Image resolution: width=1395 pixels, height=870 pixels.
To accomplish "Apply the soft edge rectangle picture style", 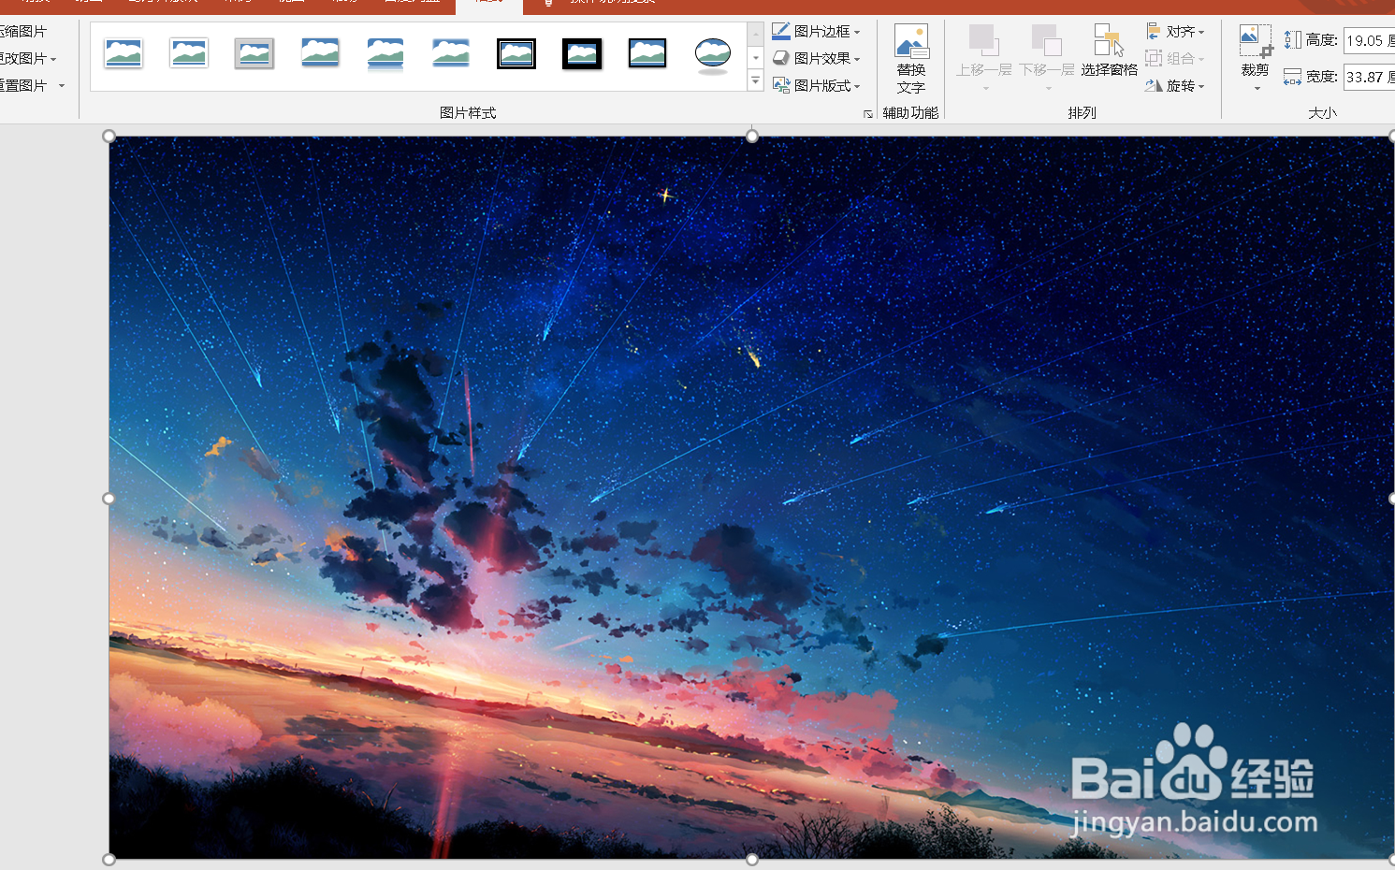I will 451,53.
